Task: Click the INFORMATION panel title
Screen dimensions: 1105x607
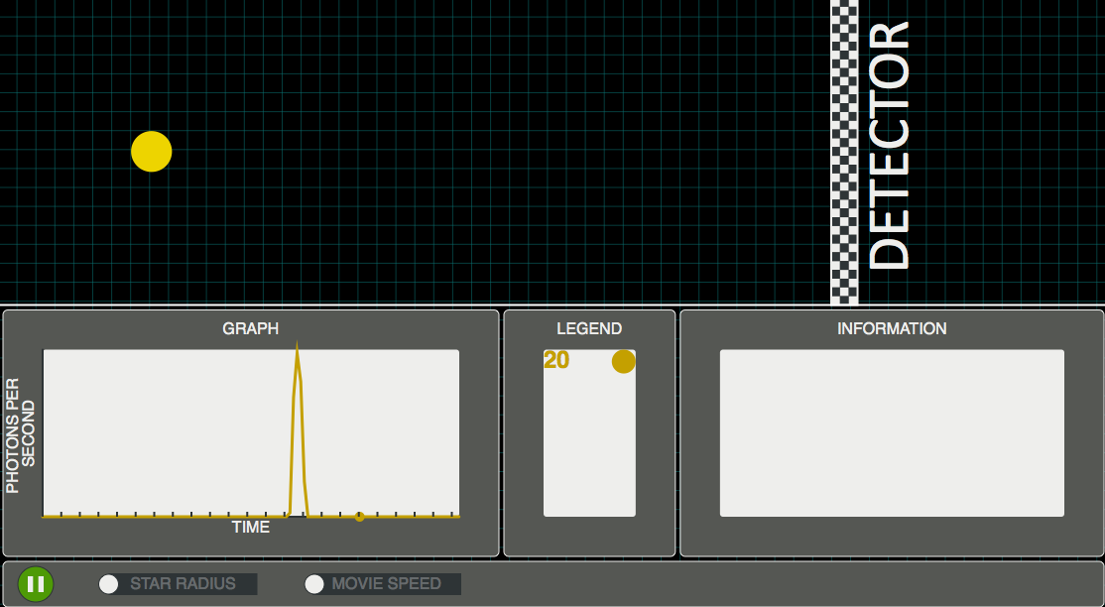Action: coord(892,328)
